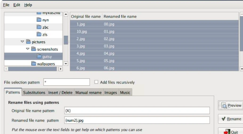Image resolution: width=243 pixels, height=134 pixels.
Task: Click folder tree scroll up arrow
Action: point(66,14)
